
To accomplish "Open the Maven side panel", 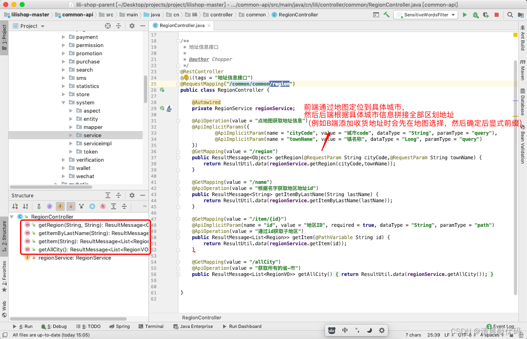I will [522, 70].
